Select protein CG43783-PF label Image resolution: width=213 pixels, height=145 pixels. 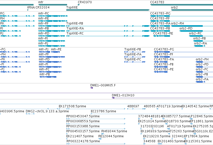(x=164, y=54)
